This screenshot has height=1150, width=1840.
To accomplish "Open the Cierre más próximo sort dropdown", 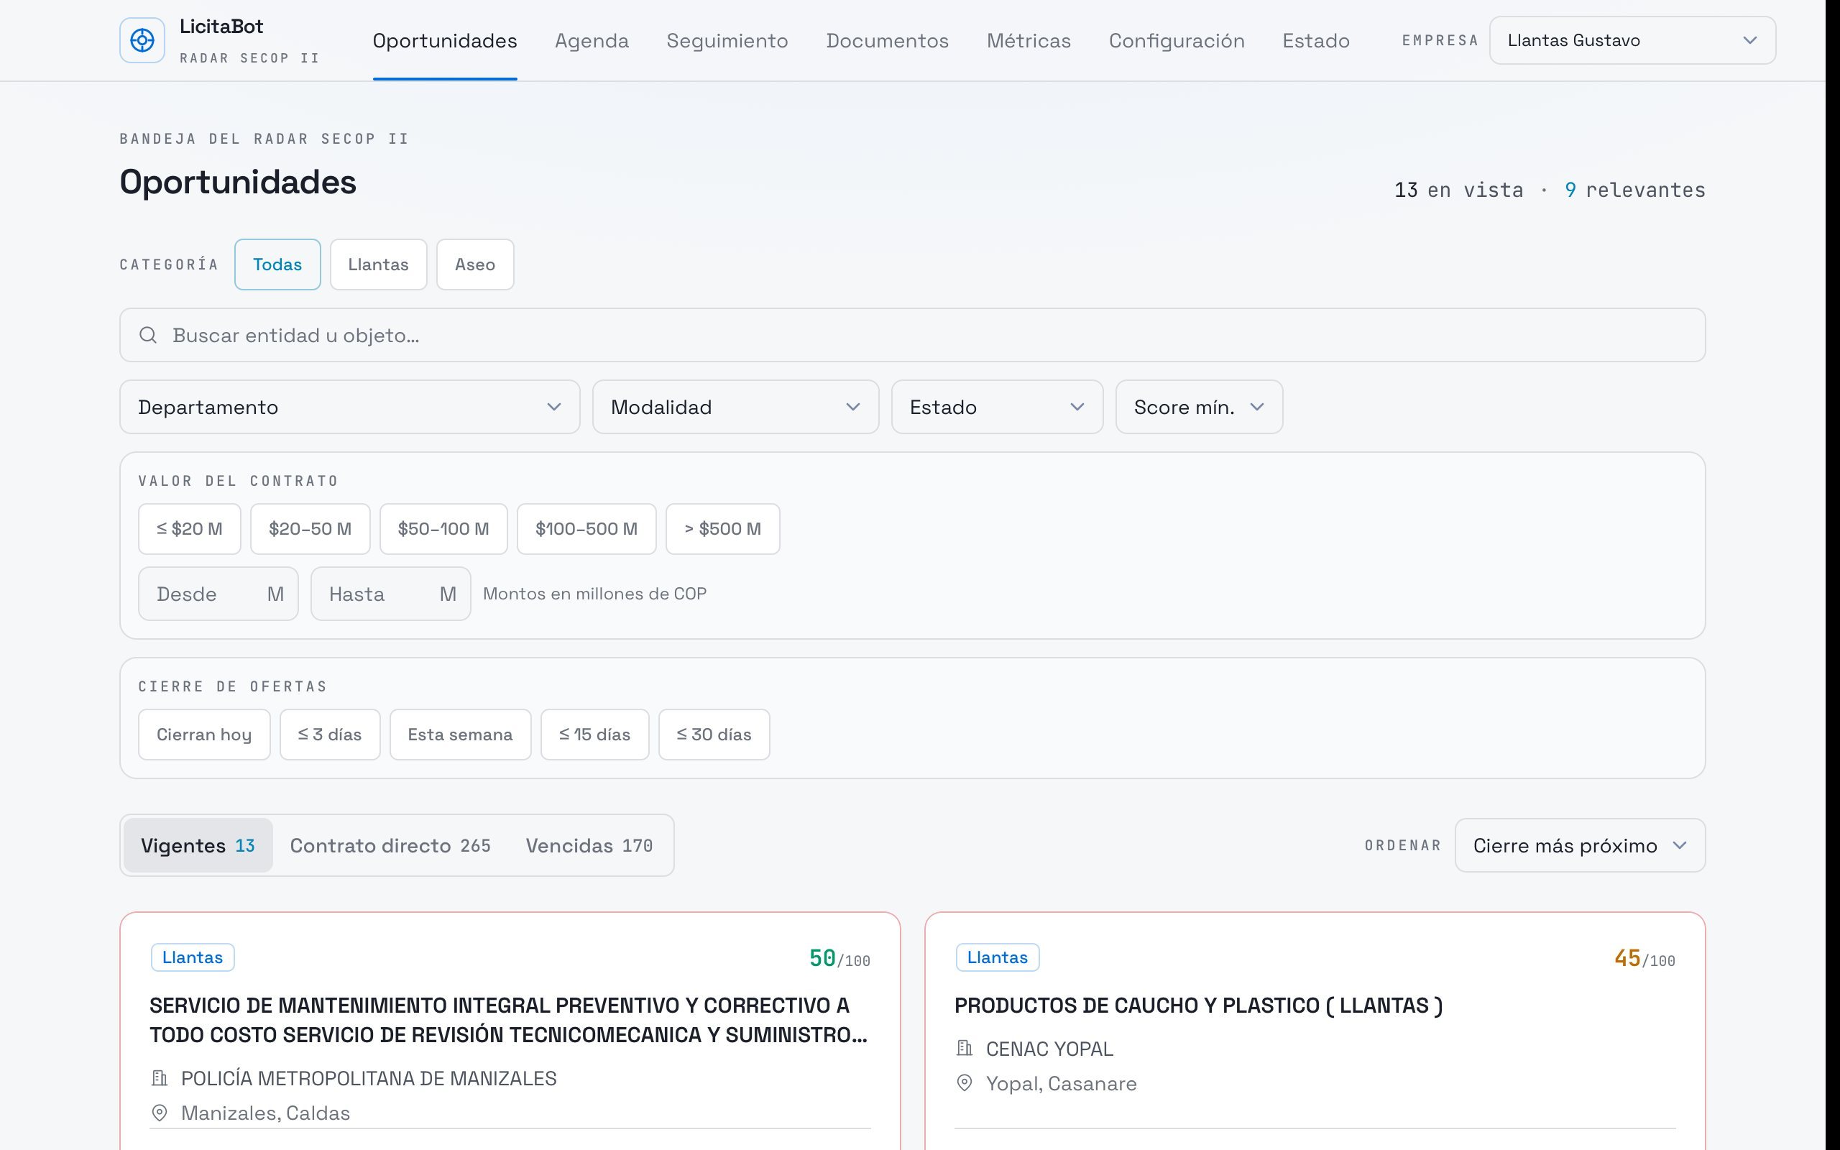I will [x=1580, y=845].
